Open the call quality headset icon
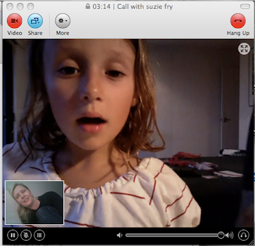This screenshot has width=255, height=246. click(244, 235)
